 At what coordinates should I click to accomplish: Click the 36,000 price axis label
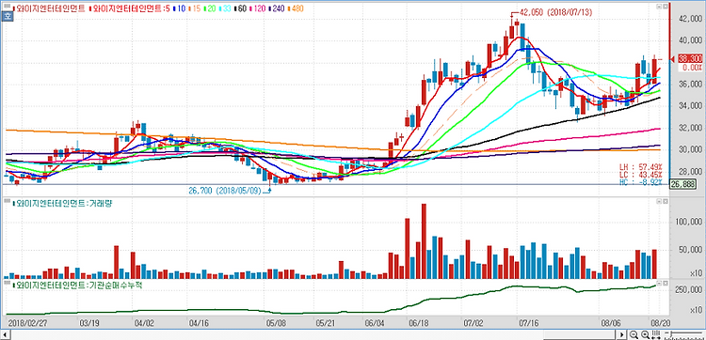point(691,85)
